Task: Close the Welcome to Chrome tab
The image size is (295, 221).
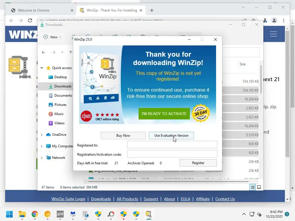Action: pos(72,10)
